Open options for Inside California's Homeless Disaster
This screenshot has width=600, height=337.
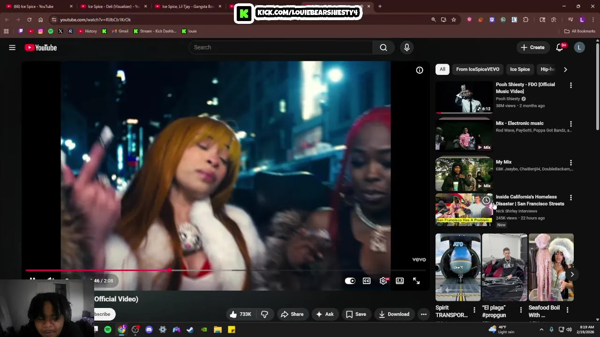click(x=571, y=198)
